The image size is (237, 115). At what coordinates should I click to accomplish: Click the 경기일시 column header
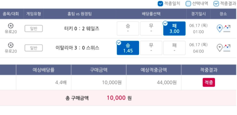click(x=198, y=14)
